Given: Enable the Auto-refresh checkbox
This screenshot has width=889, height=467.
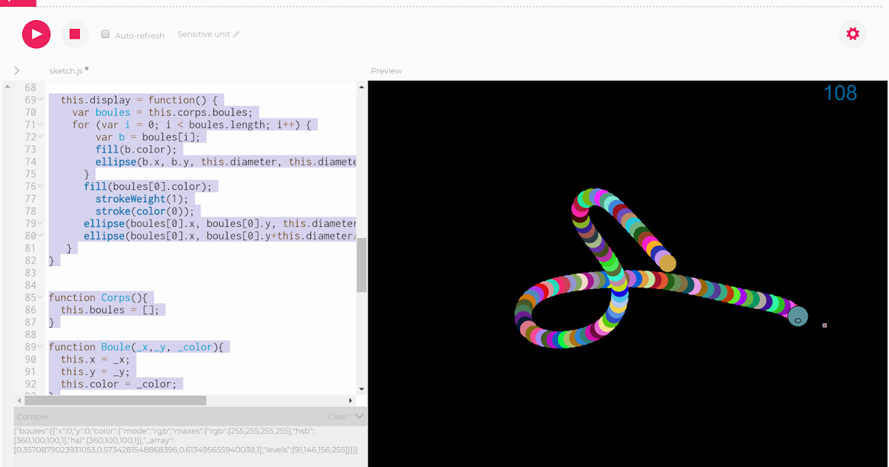Looking at the screenshot, I should (x=104, y=34).
